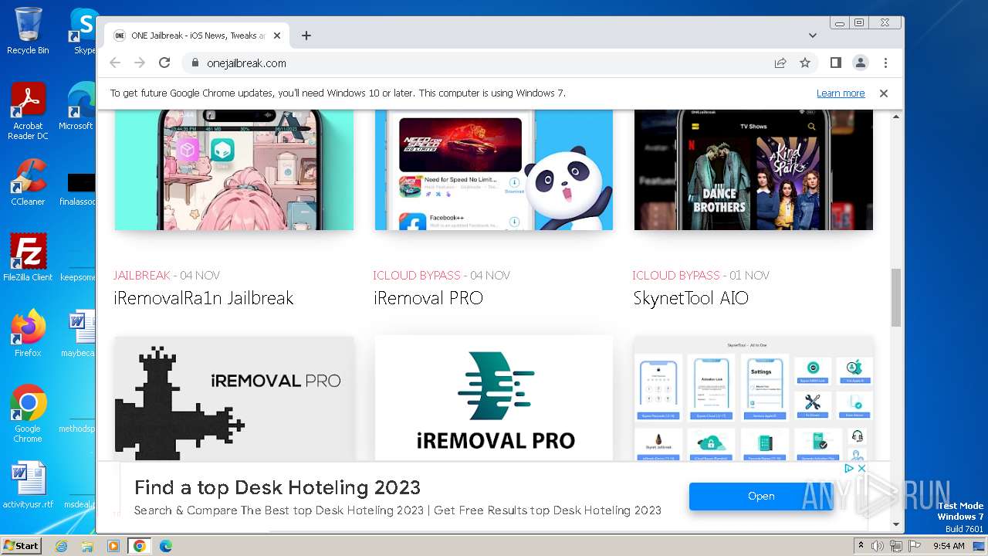Click the AdChoices triangle icon
The image size is (988, 556).
coord(849,469)
